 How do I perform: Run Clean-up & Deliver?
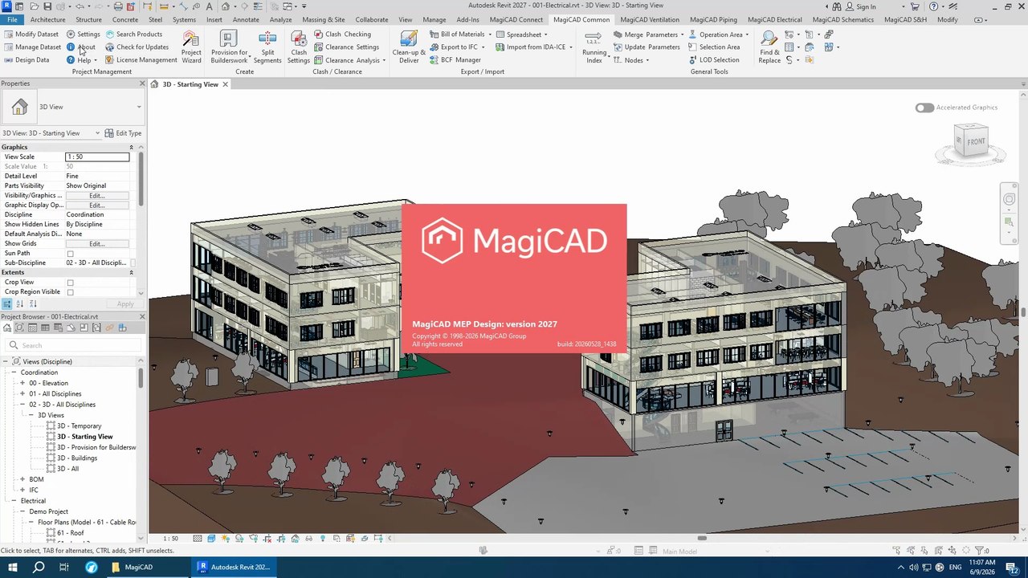click(x=409, y=47)
